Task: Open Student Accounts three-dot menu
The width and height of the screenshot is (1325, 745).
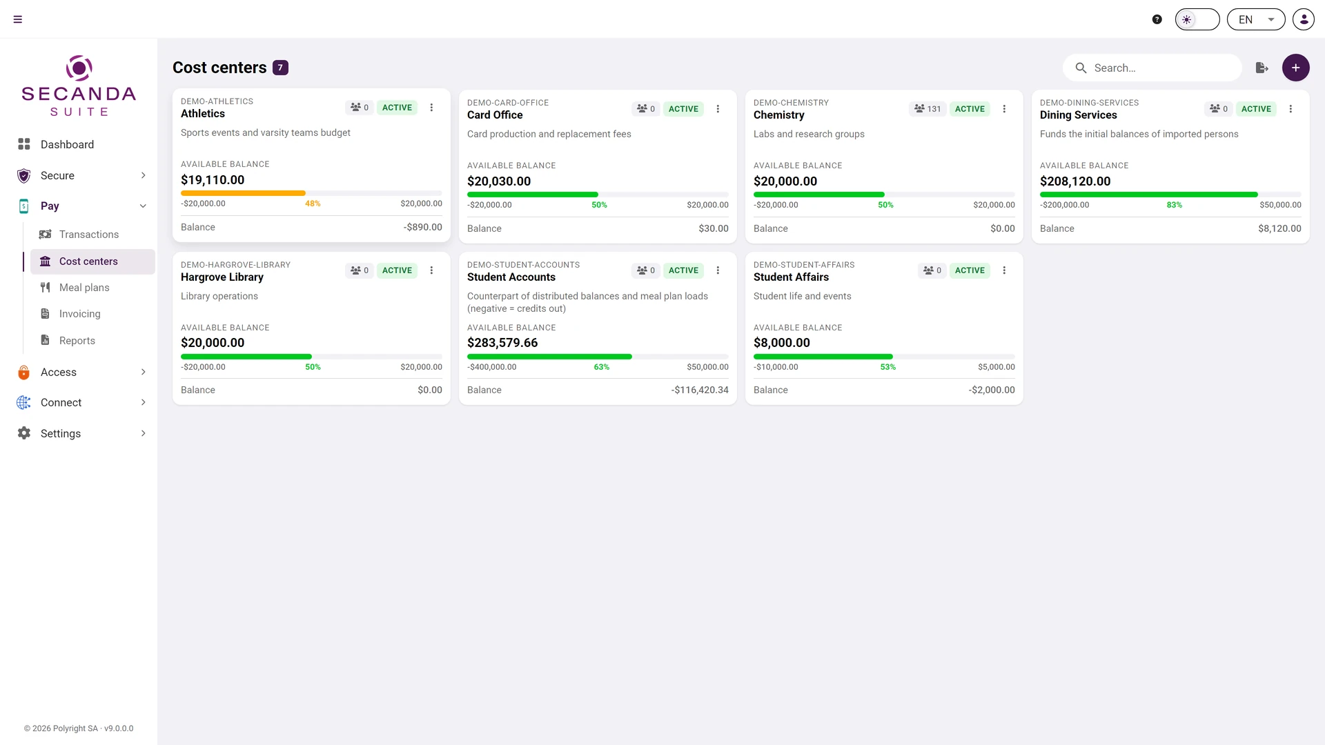Action: coord(718,270)
